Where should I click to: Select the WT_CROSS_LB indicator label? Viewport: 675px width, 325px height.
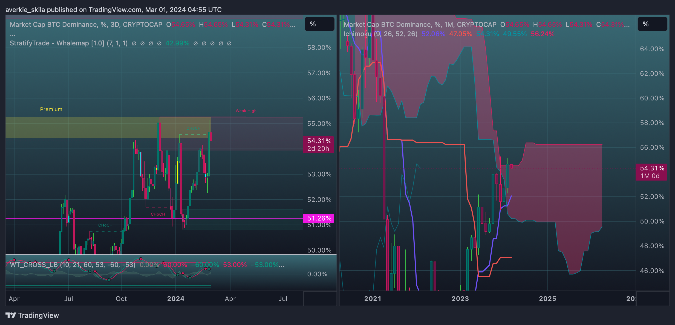[x=73, y=265]
